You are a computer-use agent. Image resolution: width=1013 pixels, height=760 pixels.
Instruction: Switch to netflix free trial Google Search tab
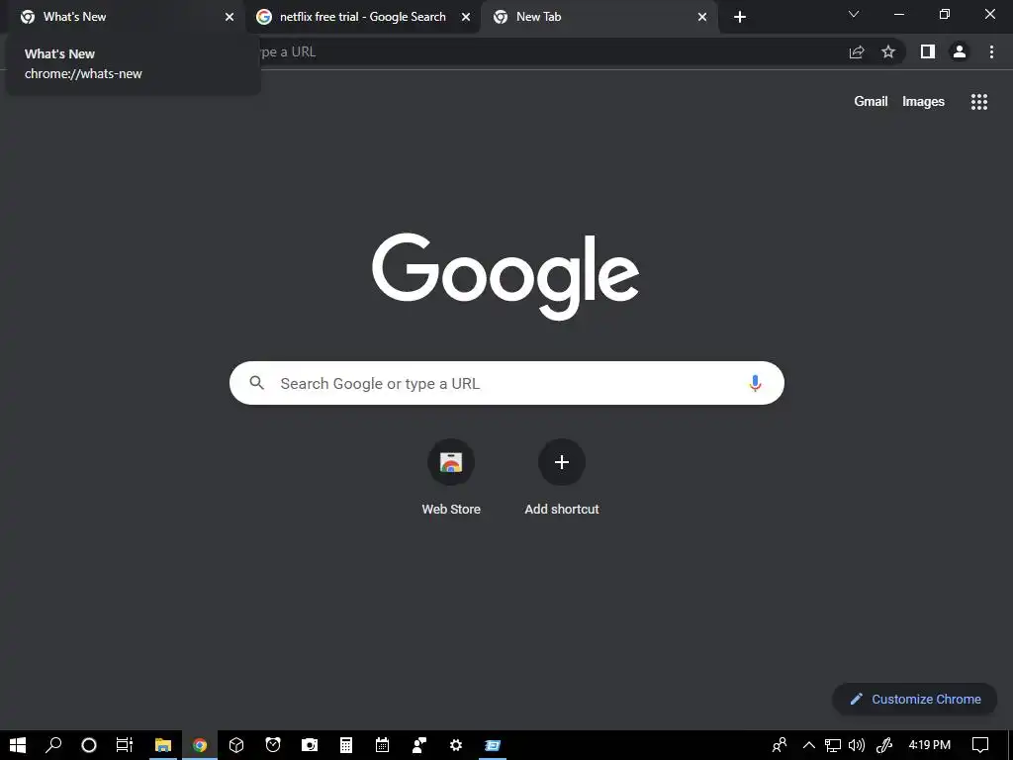[x=362, y=17]
